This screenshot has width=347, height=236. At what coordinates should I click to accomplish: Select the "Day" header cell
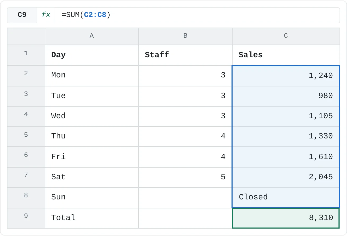pyautogui.click(x=92, y=55)
